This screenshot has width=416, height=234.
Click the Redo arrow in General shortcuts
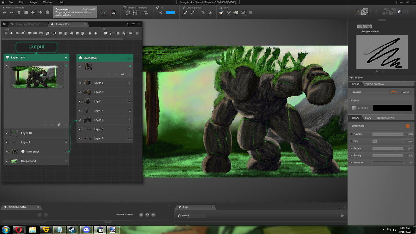12,13
